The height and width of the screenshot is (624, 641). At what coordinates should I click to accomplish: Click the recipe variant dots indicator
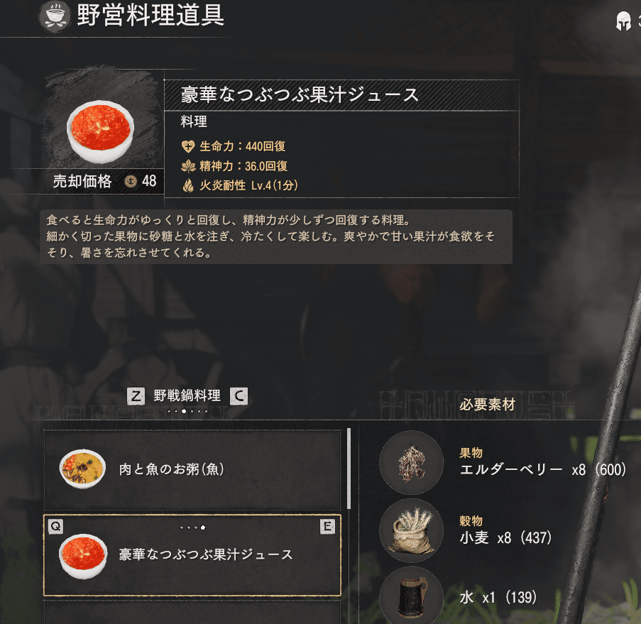click(192, 527)
